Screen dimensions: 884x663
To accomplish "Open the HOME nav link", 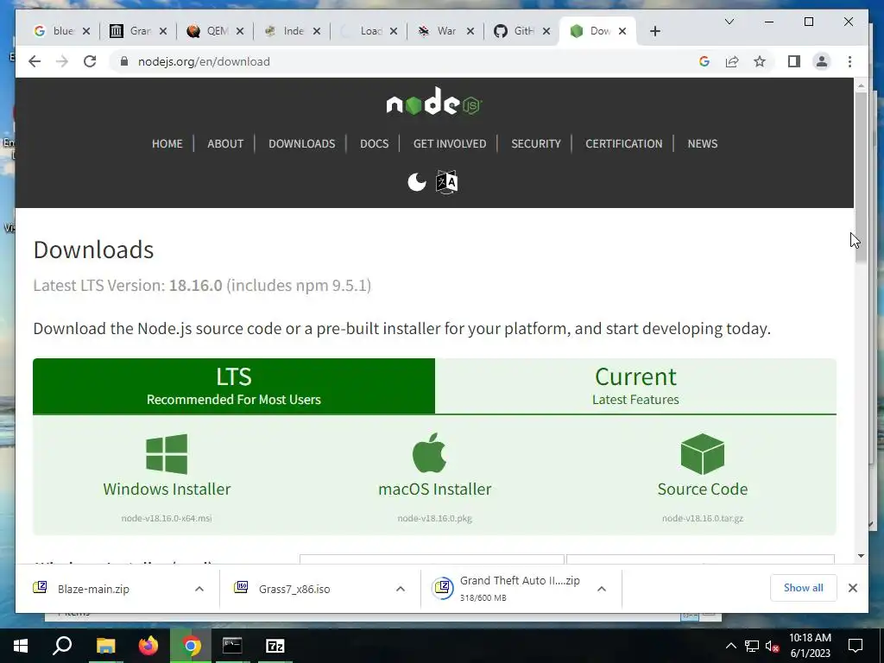I will (x=167, y=144).
